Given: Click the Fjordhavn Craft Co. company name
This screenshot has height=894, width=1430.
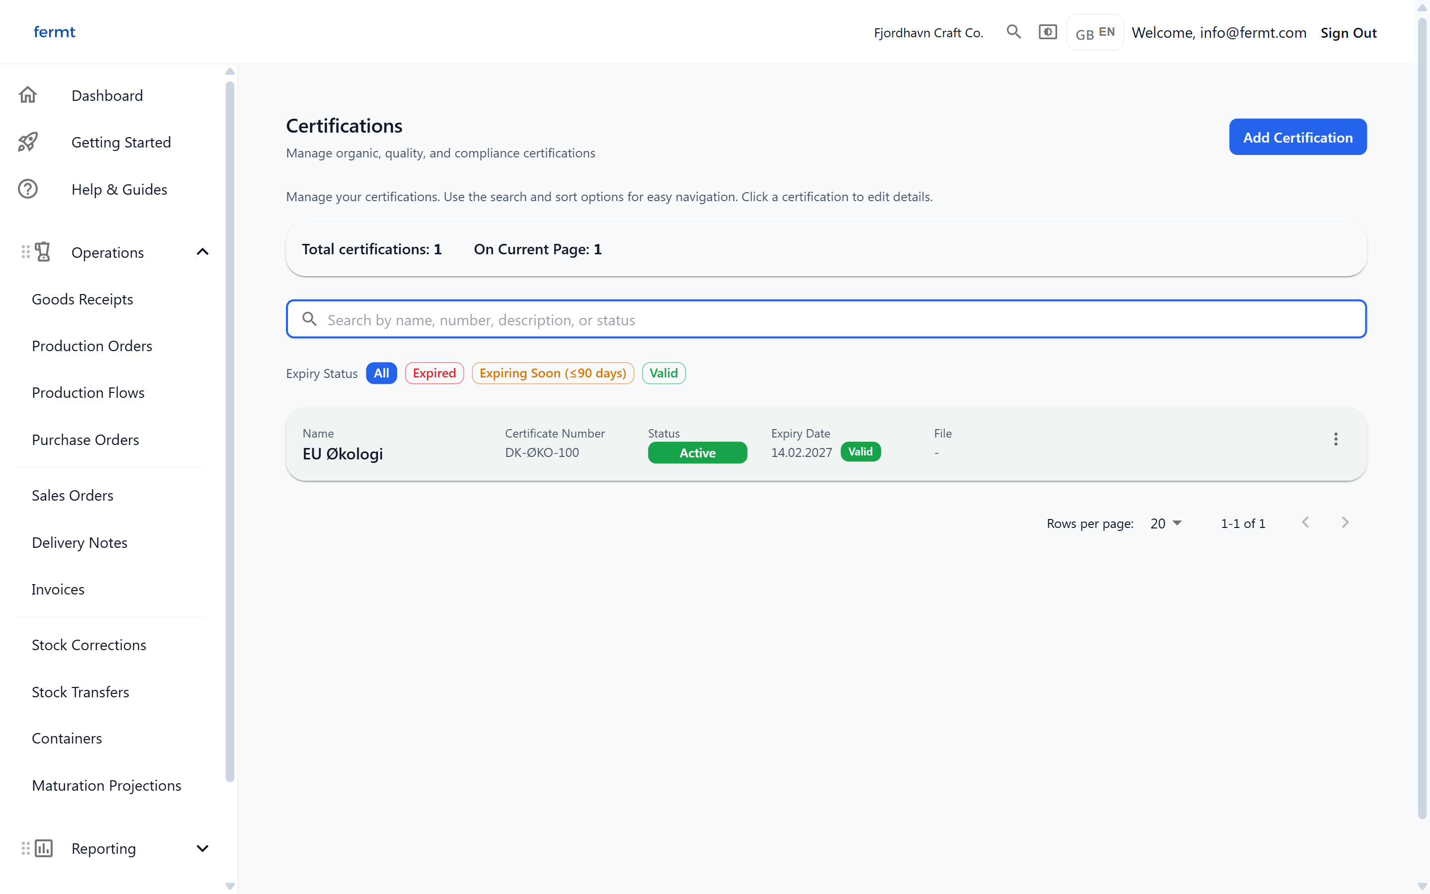Looking at the screenshot, I should [x=929, y=32].
